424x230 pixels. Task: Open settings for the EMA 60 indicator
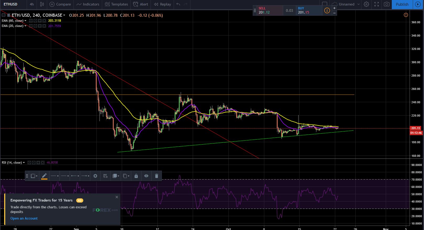click(35, 21)
